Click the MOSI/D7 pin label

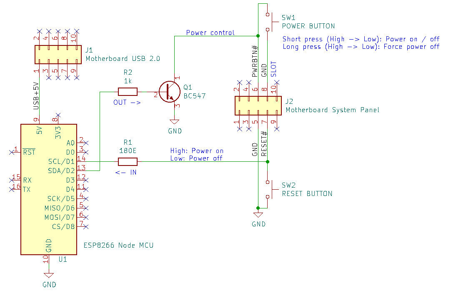pyautogui.click(x=60, y=218)
